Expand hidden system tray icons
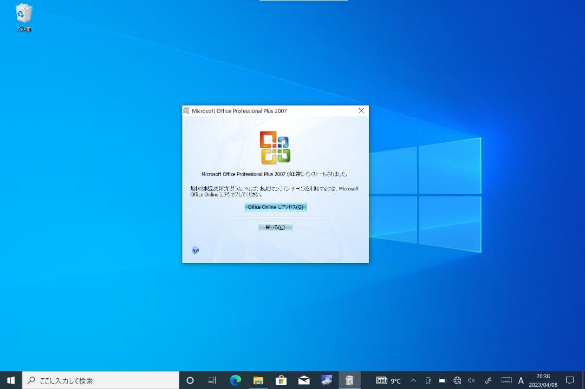Image resolution: width=585 pixels, height=389 pixels. coord(413,380)
